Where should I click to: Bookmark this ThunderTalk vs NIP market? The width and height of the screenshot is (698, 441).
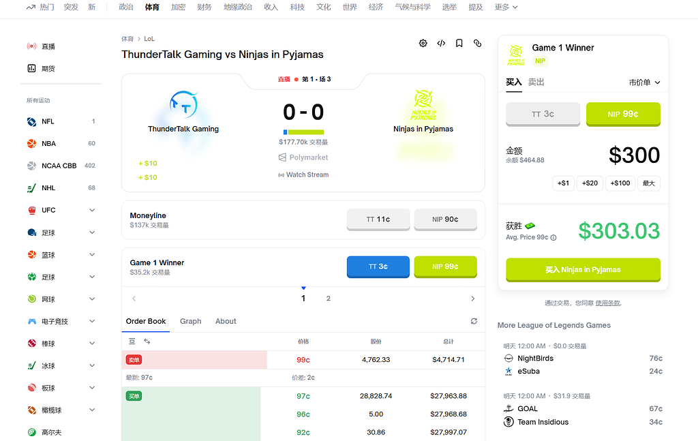coord(459,43)
